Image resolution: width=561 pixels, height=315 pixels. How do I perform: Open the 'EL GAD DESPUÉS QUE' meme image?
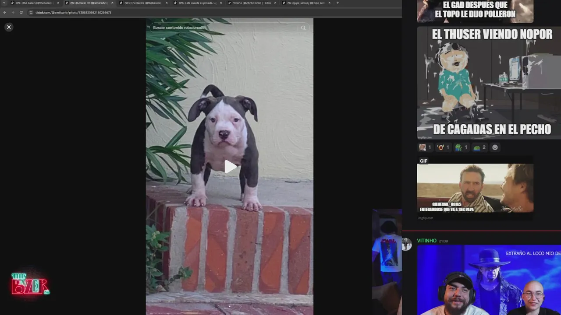click(x=475, y=11)
